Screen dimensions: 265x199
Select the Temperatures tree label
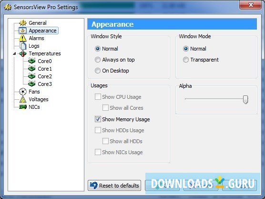click(45, 53)
